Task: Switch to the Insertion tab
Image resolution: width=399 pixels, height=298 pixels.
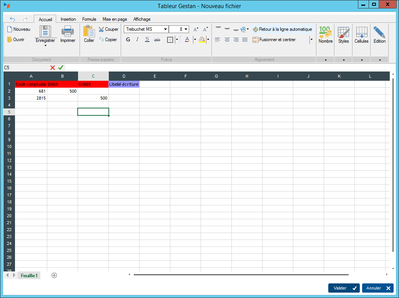Action: tap(68, 19)
